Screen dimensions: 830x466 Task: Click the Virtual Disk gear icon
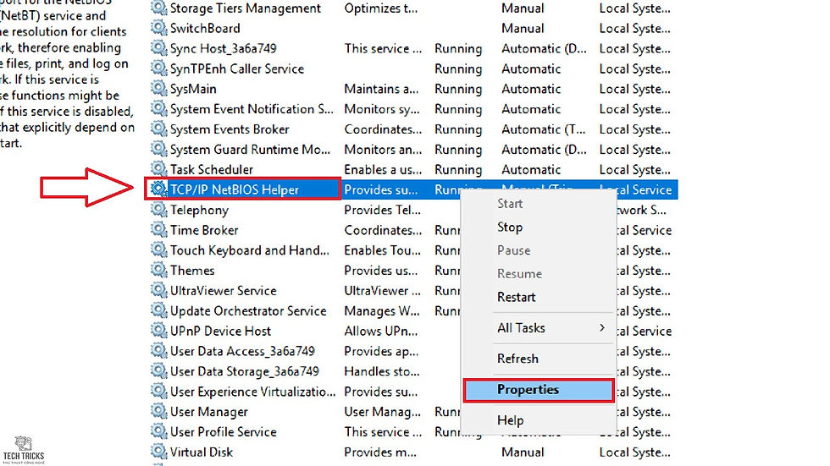pos(158,452)
